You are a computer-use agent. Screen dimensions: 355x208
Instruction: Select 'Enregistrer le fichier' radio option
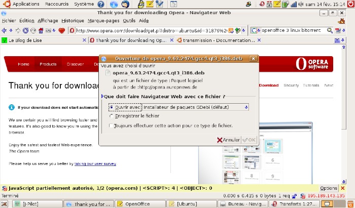pyautogui.click(x=112, y=116)
